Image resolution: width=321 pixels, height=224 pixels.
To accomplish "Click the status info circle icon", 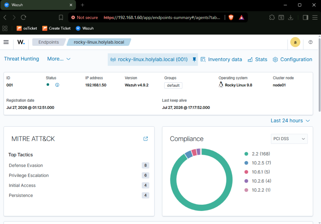I will click(57, 85).
